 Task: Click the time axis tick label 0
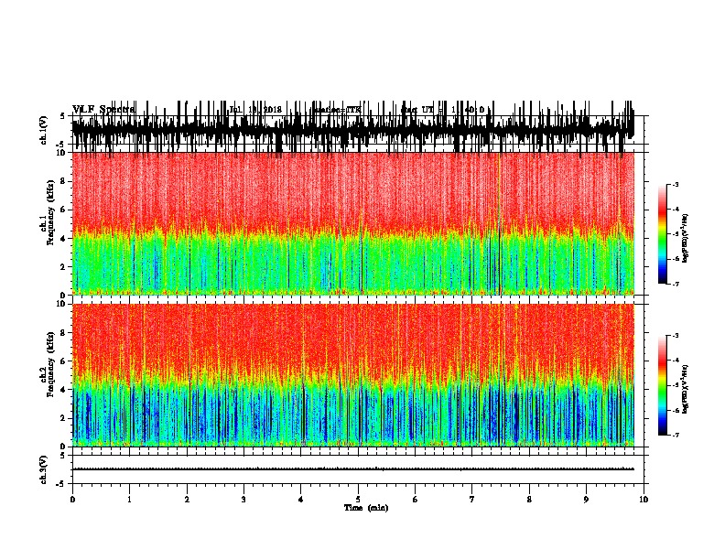[72, 500]
